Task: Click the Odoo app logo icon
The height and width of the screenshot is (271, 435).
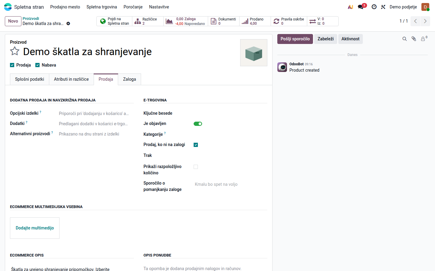Action: 8,7
